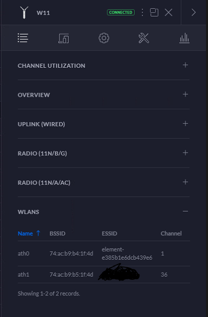Select the ath0 WLAN row

tap(104, 253)
